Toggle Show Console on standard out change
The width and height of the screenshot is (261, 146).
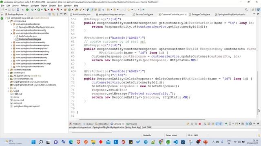point(217,124)
